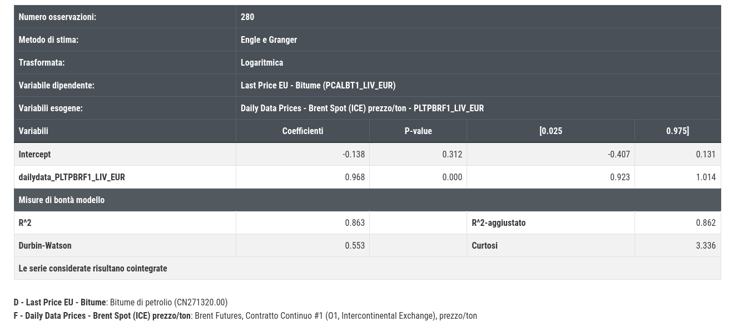734x331 pixels.
Task: Click the P-value column header
Action: [x=418, y=131]
